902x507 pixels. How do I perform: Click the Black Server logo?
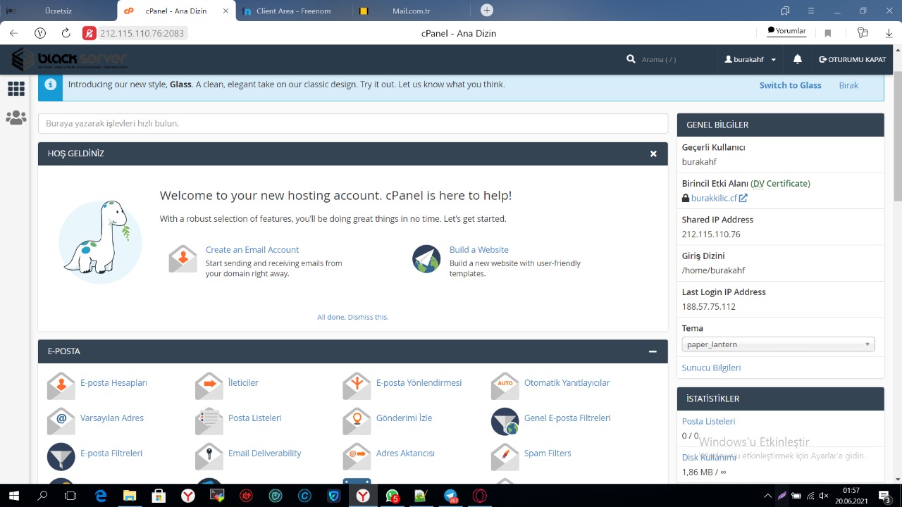point(69,59)
